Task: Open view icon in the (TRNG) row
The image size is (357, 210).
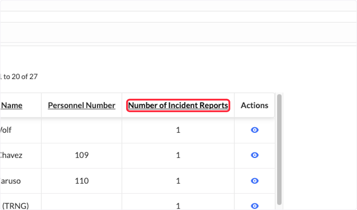Action: click(255, 206)
